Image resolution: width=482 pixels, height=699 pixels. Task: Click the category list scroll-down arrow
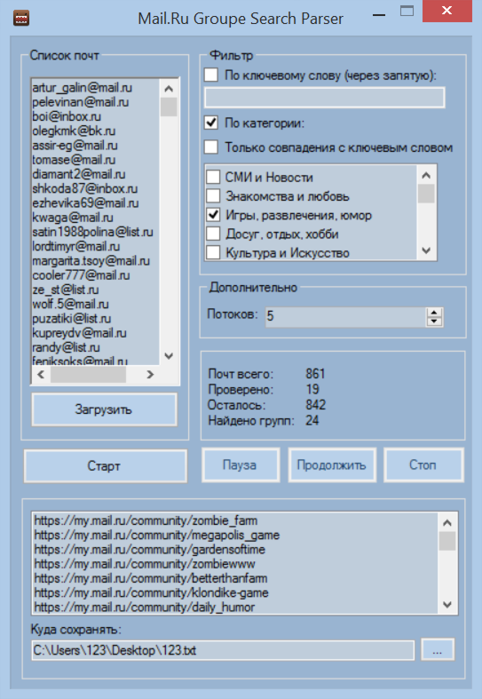[426, 250]
